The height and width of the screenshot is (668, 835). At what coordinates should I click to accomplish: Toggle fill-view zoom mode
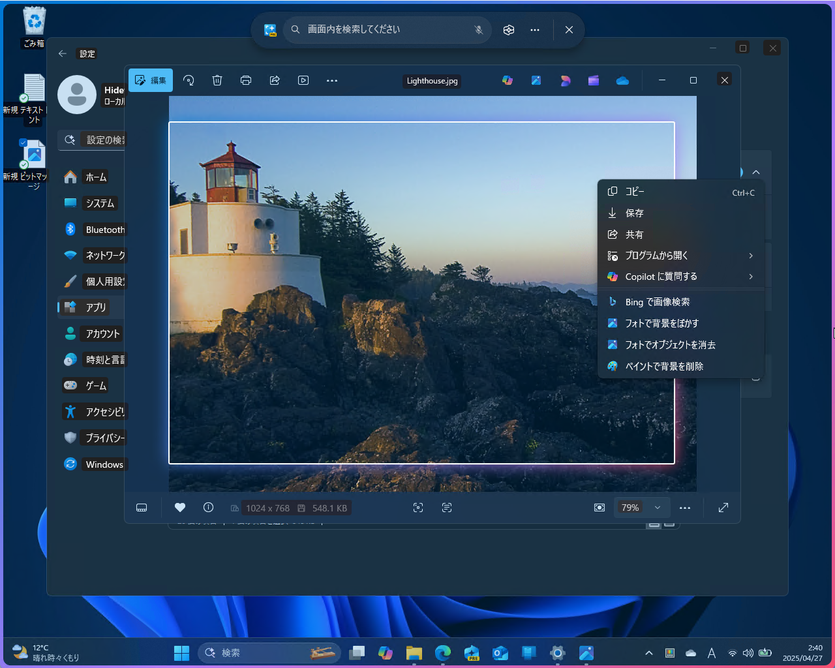click(600, 508)
